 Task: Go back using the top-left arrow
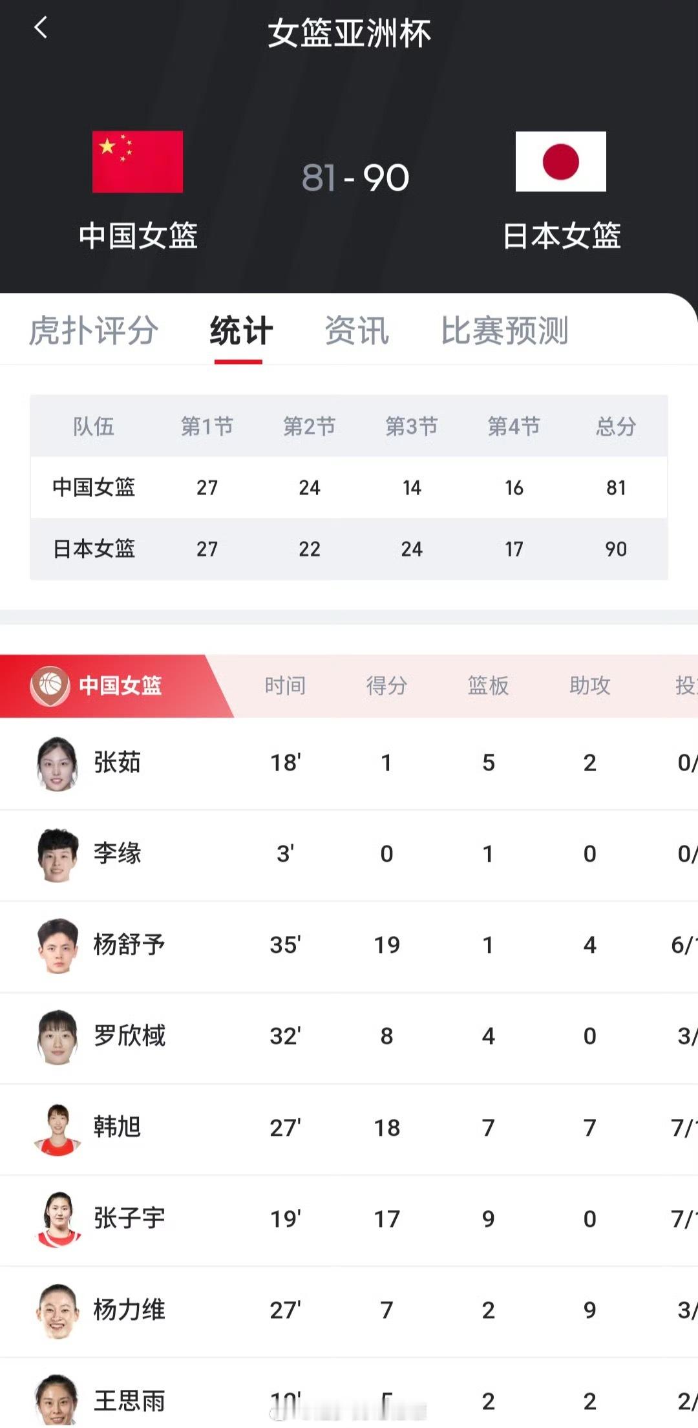point(41,28)
